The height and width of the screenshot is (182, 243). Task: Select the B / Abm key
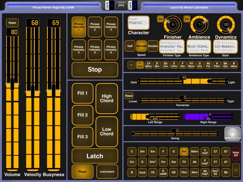click(x=234, y=65)
